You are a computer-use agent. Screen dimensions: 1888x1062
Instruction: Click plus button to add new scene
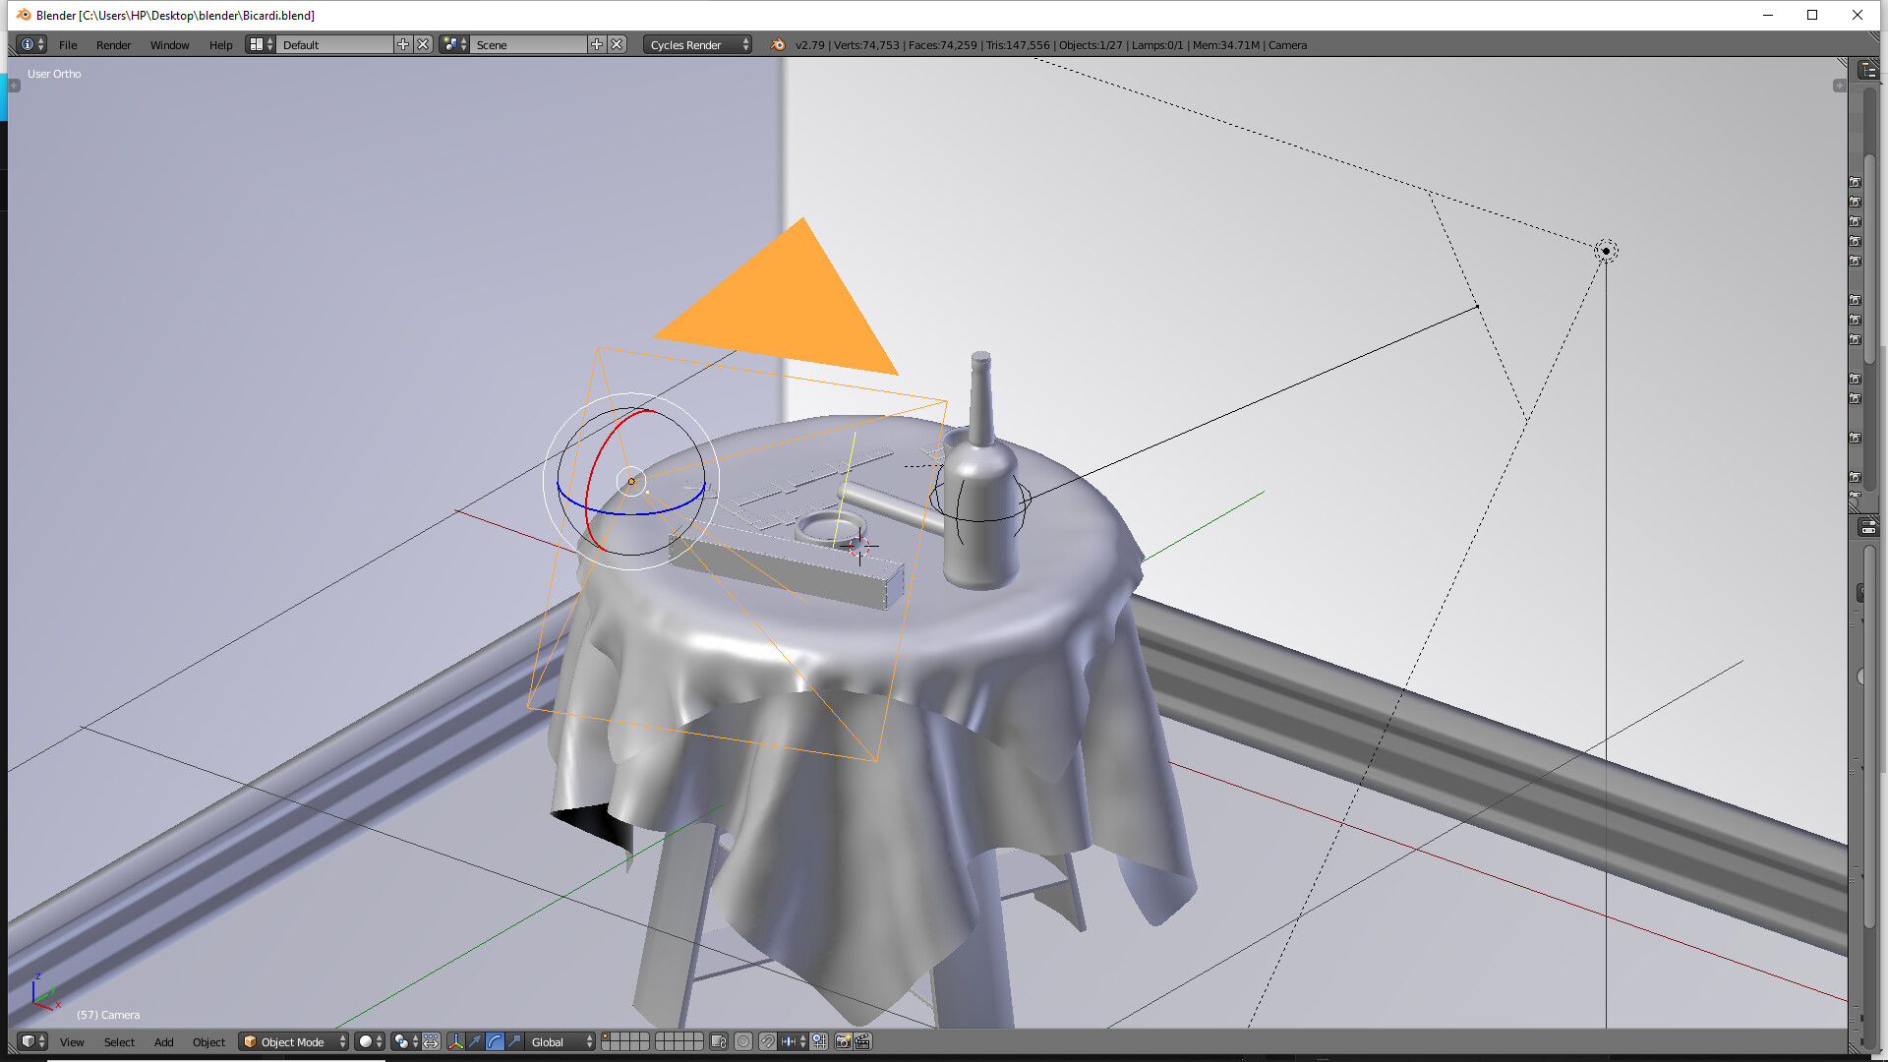coord(597,44)
